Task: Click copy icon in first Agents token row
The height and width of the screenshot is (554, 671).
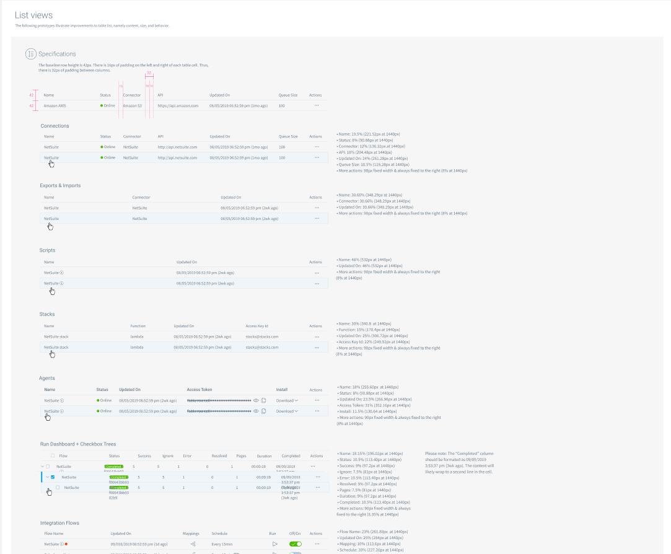Action: [264, 400]
